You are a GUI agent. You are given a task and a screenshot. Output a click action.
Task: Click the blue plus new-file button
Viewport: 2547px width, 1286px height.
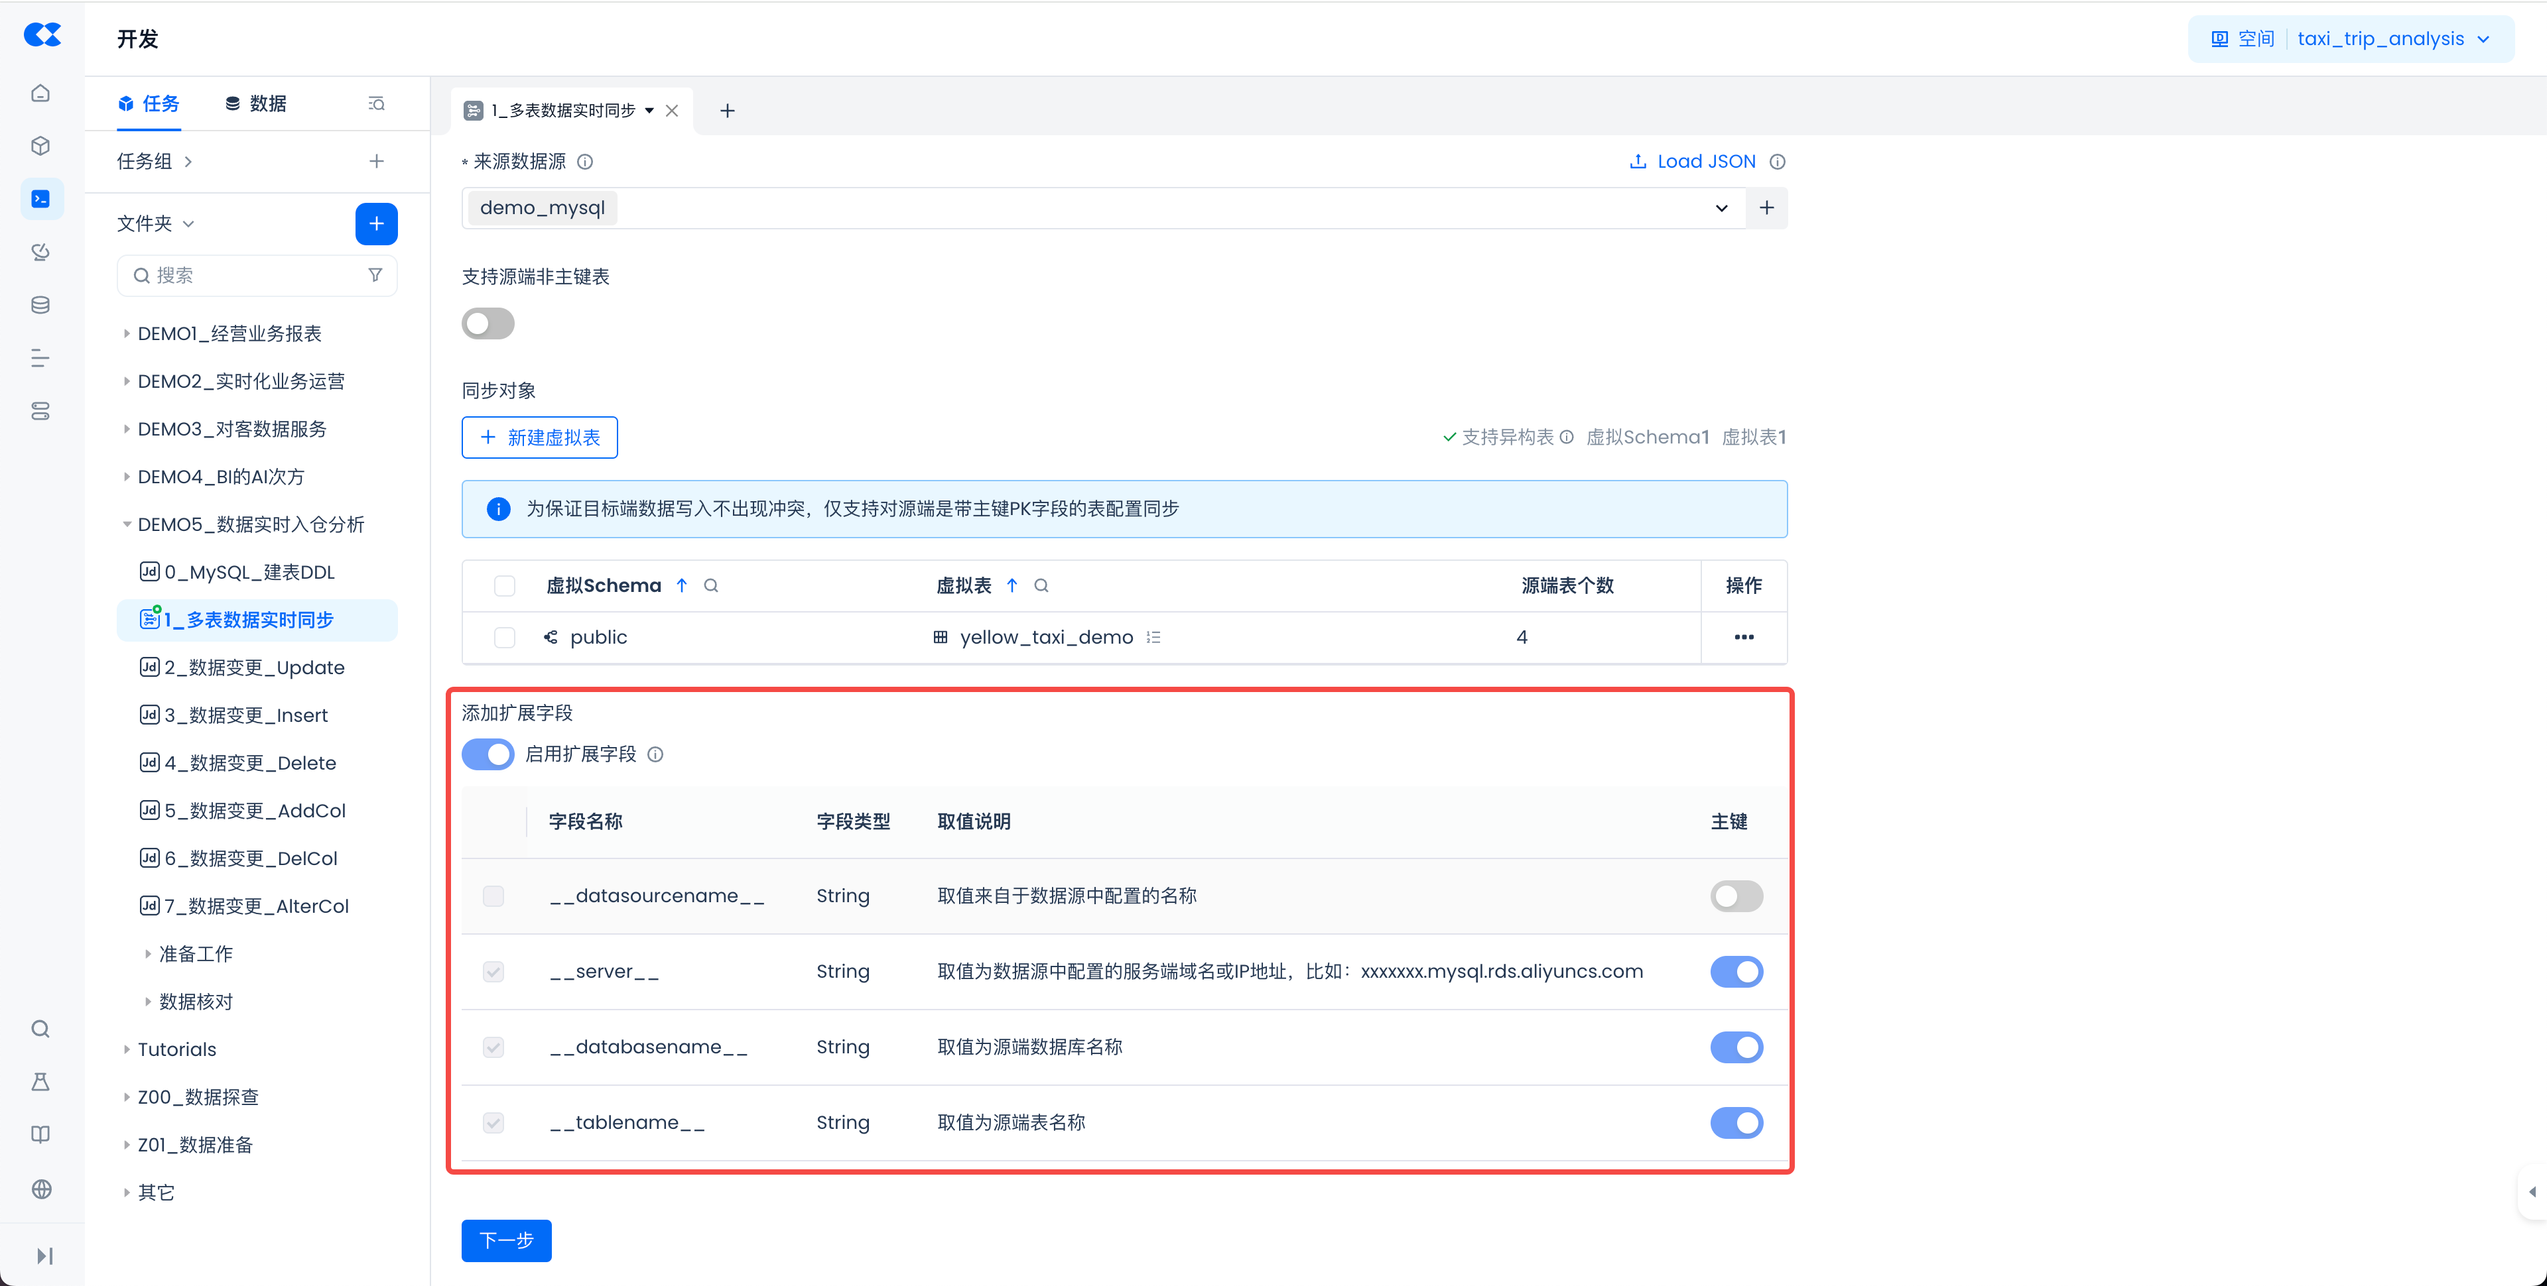[x=375, y=223]
